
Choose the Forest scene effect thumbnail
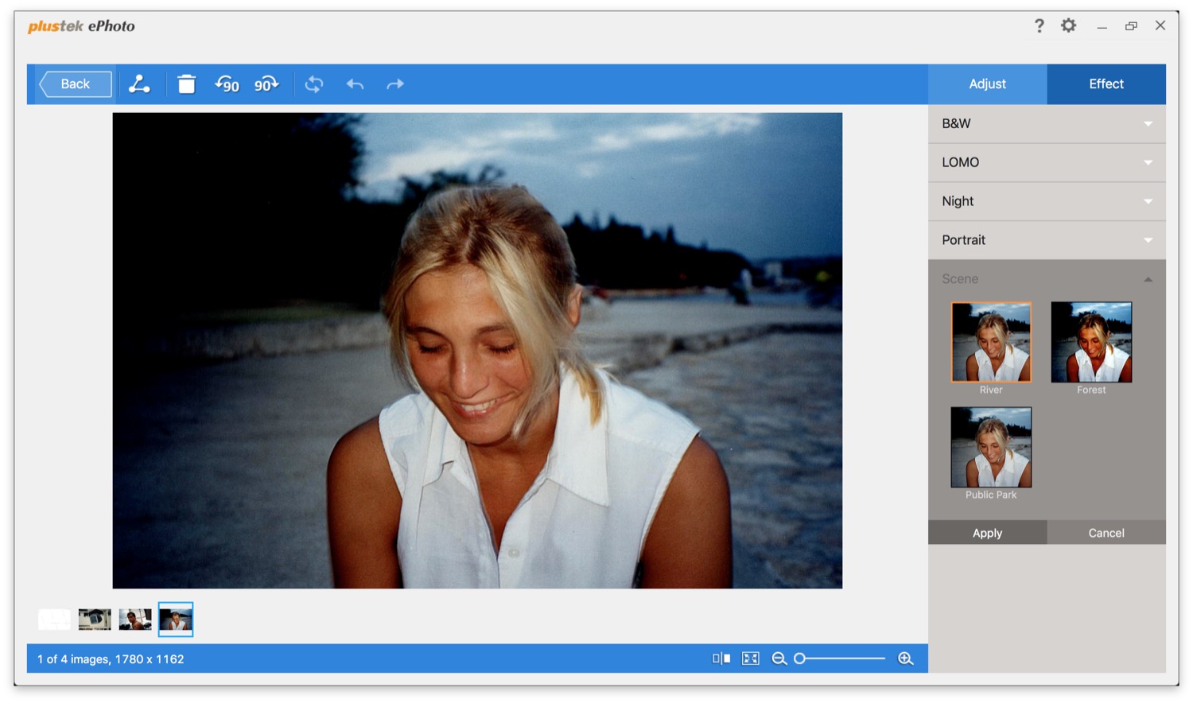point(1091,343)
